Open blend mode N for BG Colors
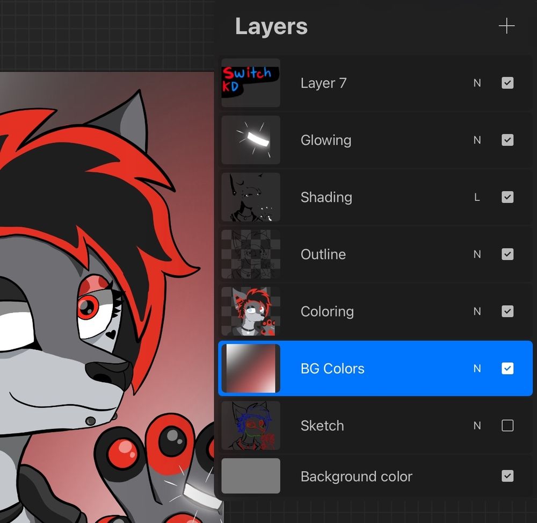 coord(477,368)
